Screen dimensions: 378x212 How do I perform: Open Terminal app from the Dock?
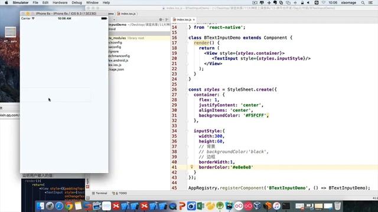coord(286,206)
